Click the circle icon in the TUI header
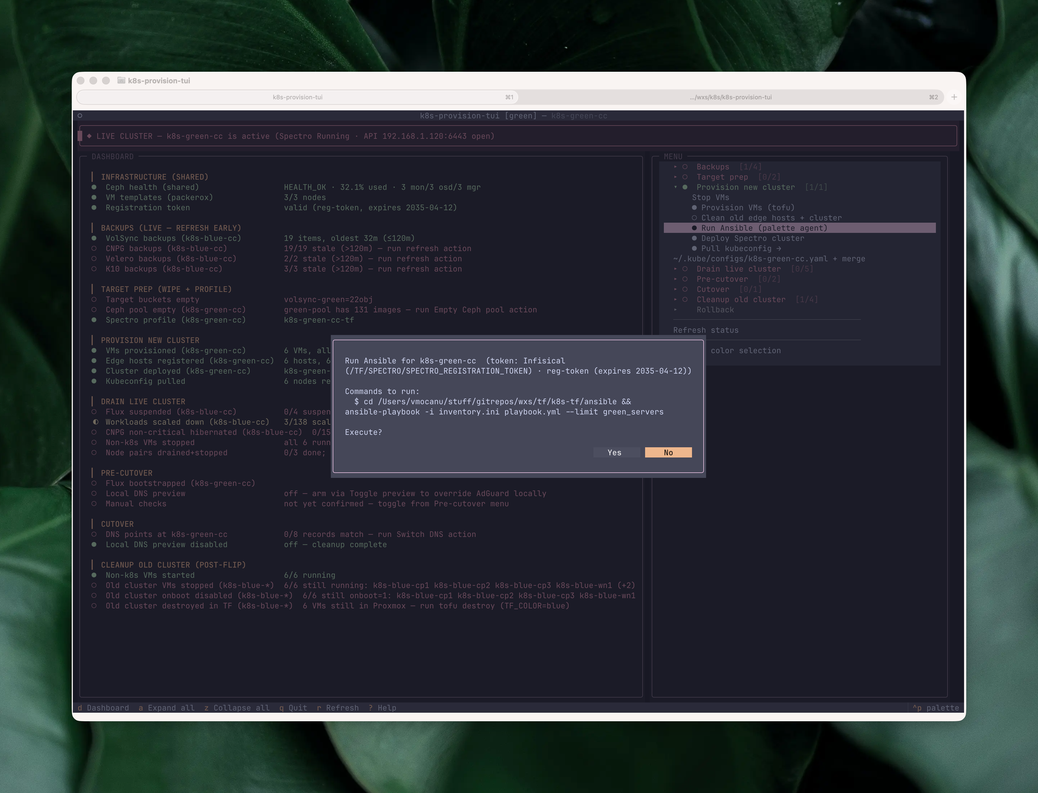The image size is (1038, 793). click(80, 116)
